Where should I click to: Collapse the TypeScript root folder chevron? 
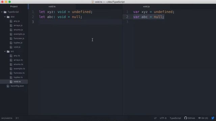click(2, 12)
